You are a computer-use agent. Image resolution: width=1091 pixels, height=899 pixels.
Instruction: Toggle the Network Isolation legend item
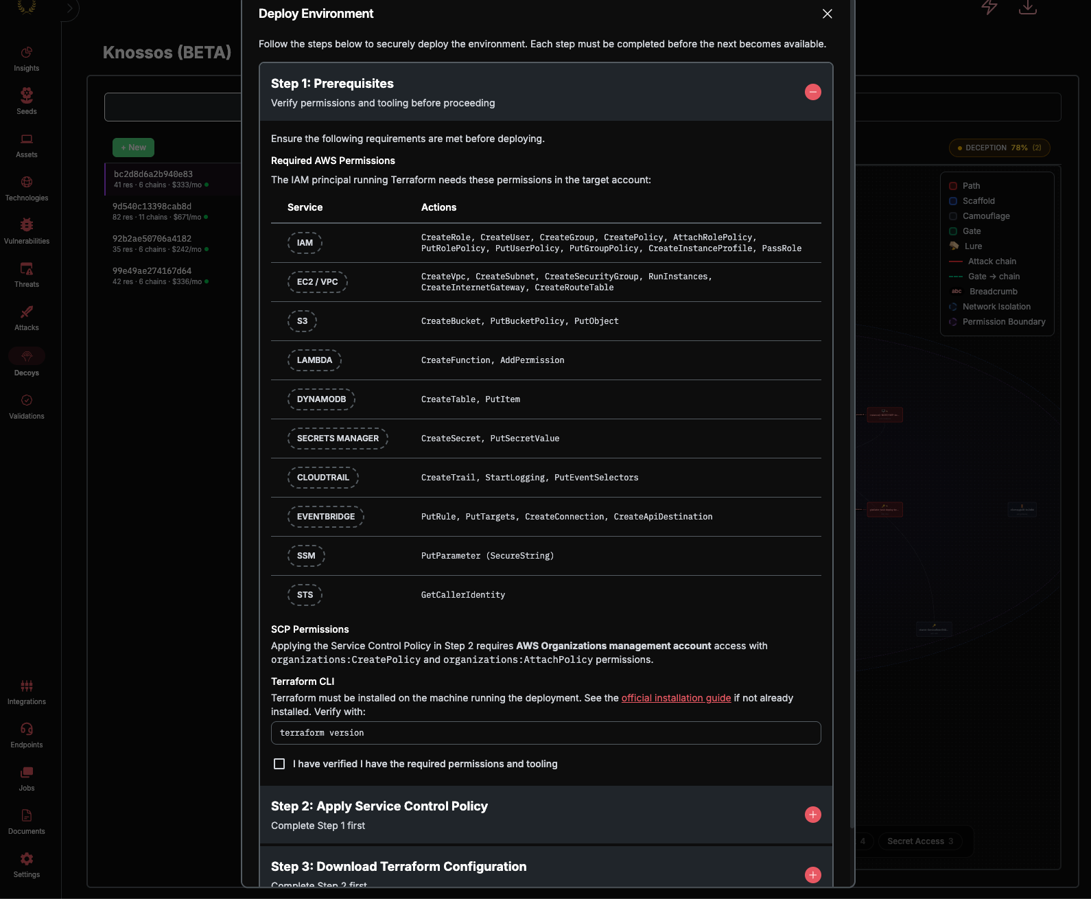tap(989, 307)
